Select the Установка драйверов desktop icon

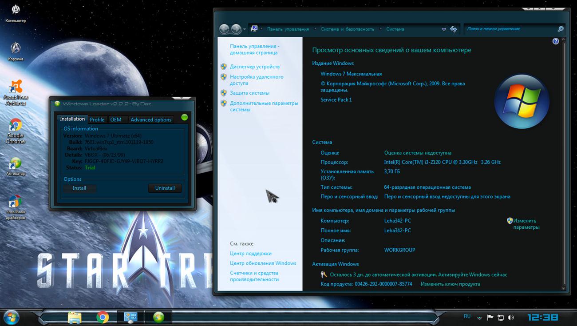point(16,207)
